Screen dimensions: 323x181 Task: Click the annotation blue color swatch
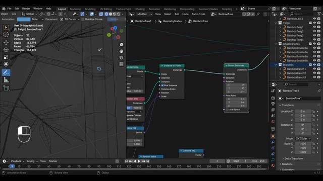pyautogui.click(x=24, y=19)
